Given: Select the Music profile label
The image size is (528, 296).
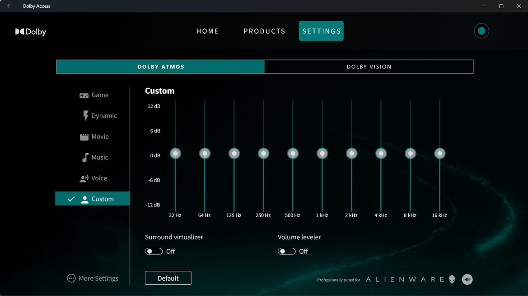Looking at the screenshot, I should pos(100,158).
